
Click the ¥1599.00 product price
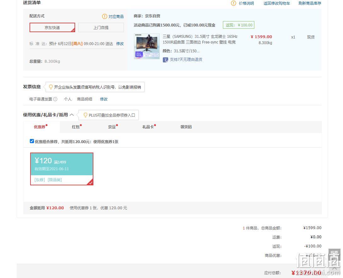point(261,37)
